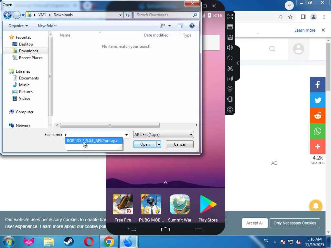Share the page on Facebook
The image size is (331, 248).
(318, 85)
